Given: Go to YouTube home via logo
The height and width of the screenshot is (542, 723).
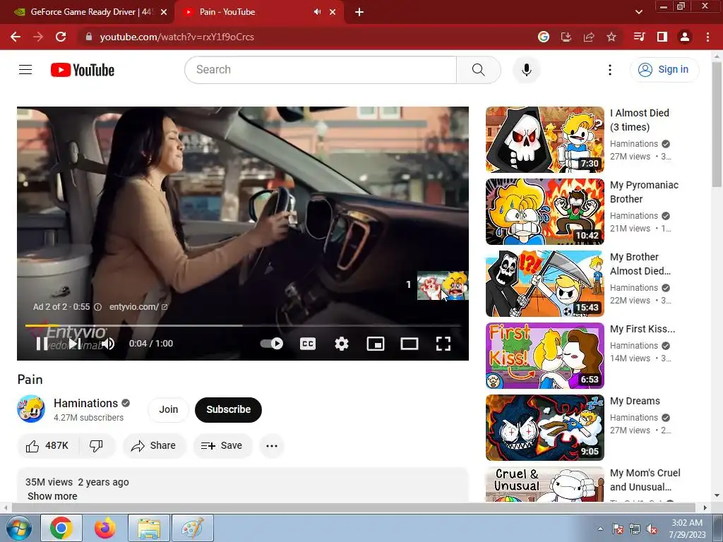Looking at the screenshot, I should point(83,70).
